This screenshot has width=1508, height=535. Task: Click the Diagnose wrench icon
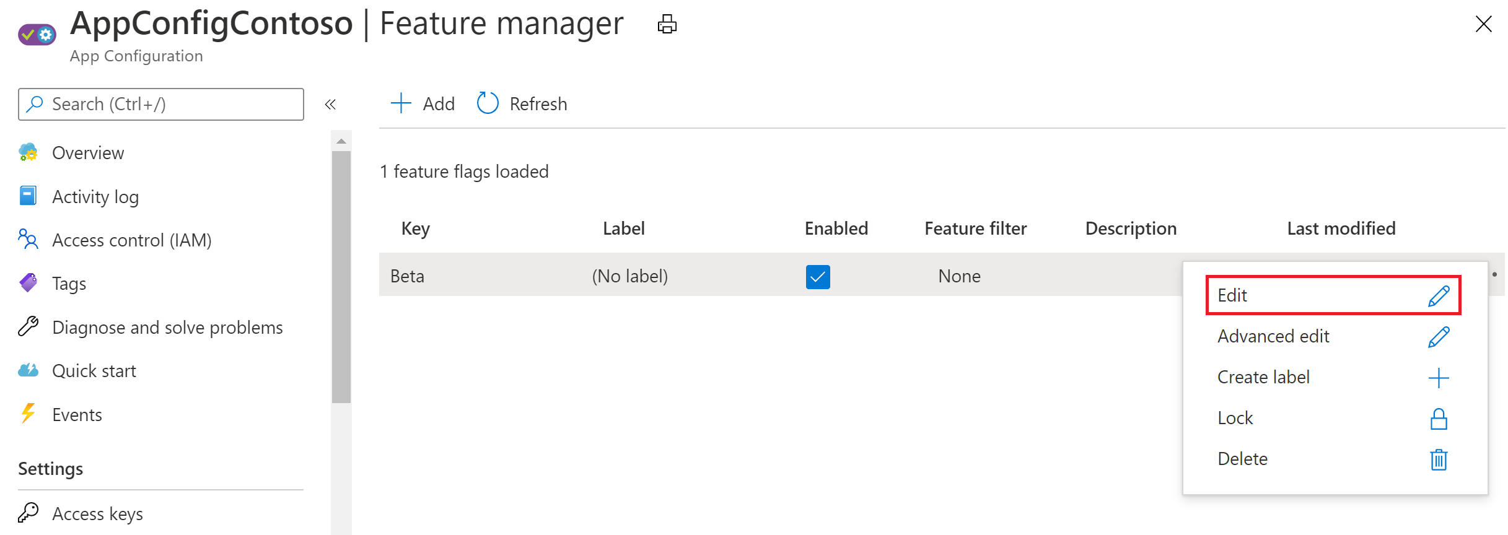(28, 326)
